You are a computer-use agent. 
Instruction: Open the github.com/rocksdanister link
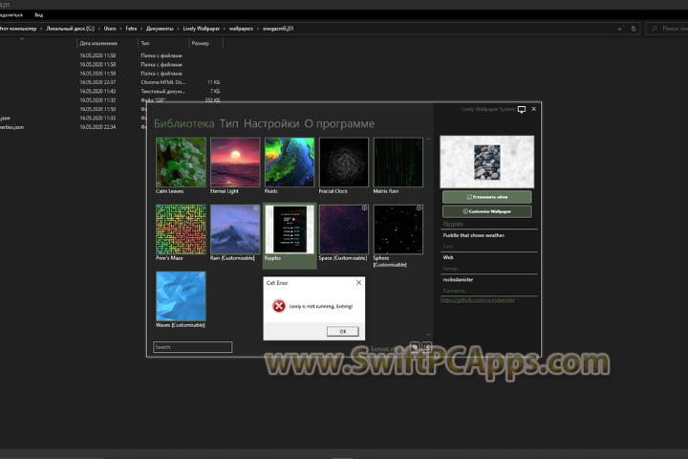[478, 300]
